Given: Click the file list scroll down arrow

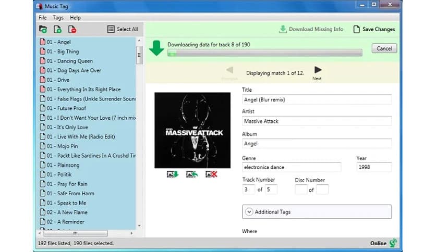Looking at the screenshot, I should (x=139, y=225).
